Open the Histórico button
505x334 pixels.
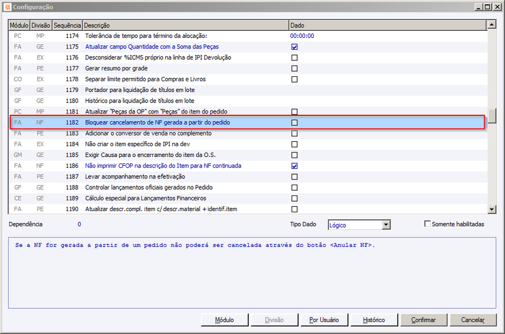coord(374,320)
